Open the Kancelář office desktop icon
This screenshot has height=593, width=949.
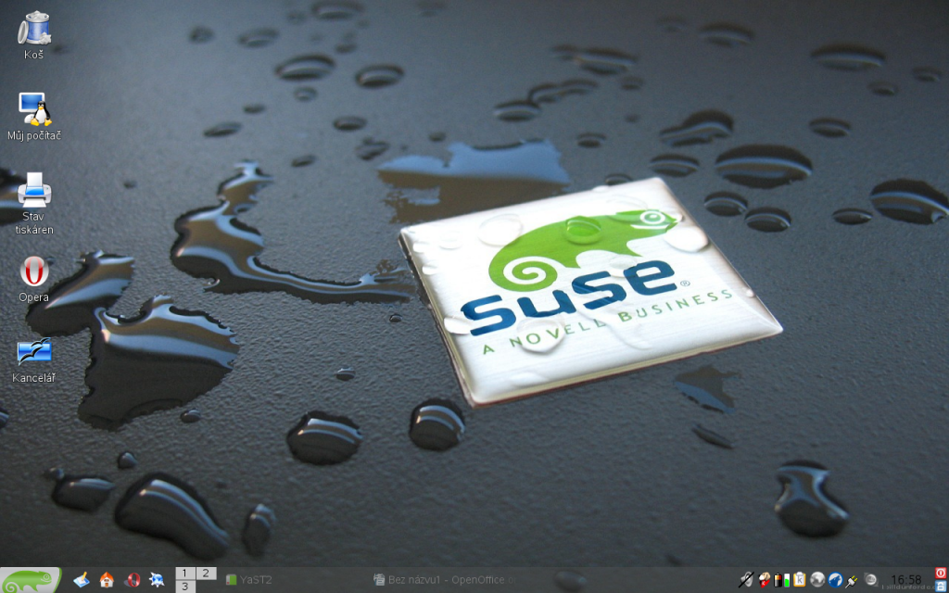(34, 360)
